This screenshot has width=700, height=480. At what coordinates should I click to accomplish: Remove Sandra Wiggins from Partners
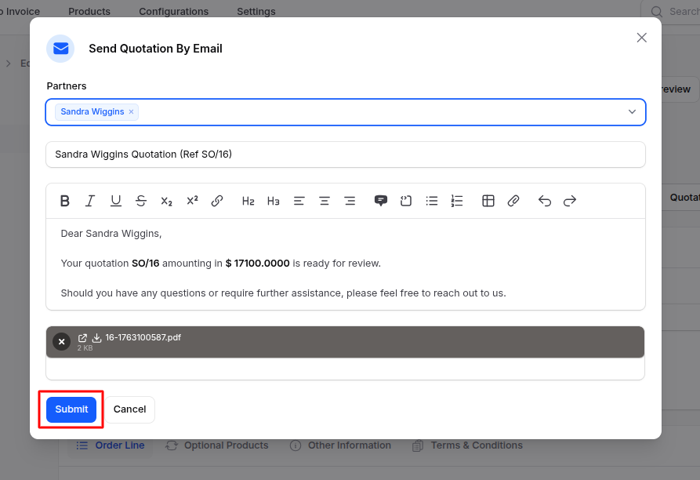click(x=130, y=111)
